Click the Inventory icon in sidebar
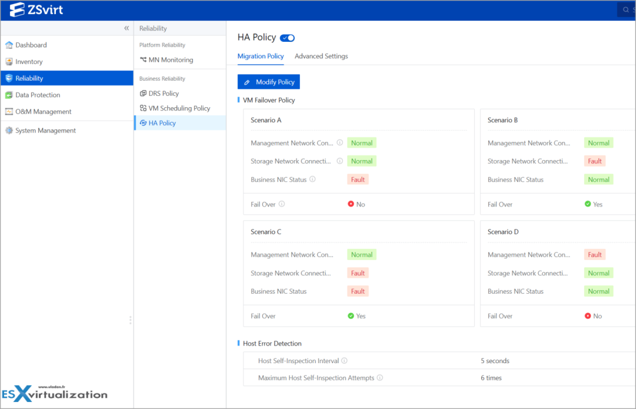The image size is (636, 409). coord(9,62)
